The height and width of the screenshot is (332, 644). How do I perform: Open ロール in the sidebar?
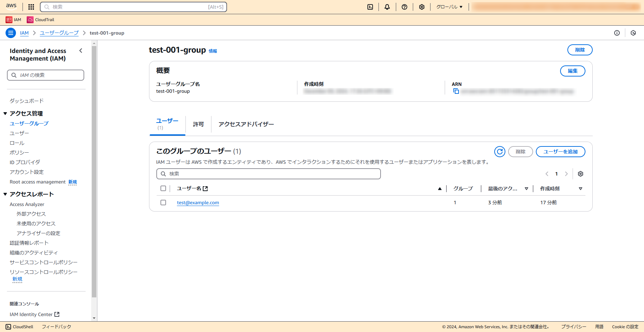pyautogui.click(x=17, y=143)
